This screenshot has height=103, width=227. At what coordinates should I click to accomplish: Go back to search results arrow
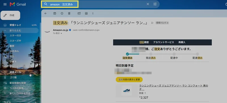pyautogui.click(x=46, y=13)
